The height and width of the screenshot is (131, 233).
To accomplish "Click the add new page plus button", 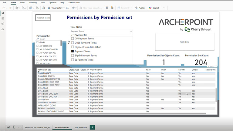I will click(92, 127).
